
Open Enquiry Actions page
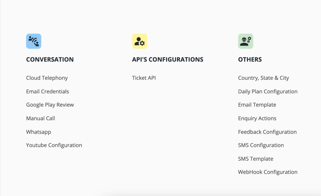pyautogui.click(x=257, y=118)
